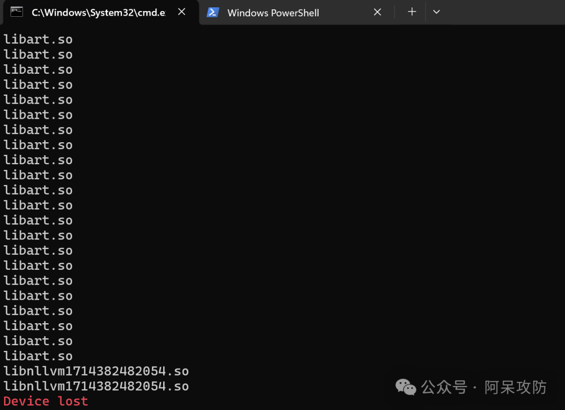Expand the new tab profile dropdown
This screenshot has width=565, height=410.
tap(436, 12)
